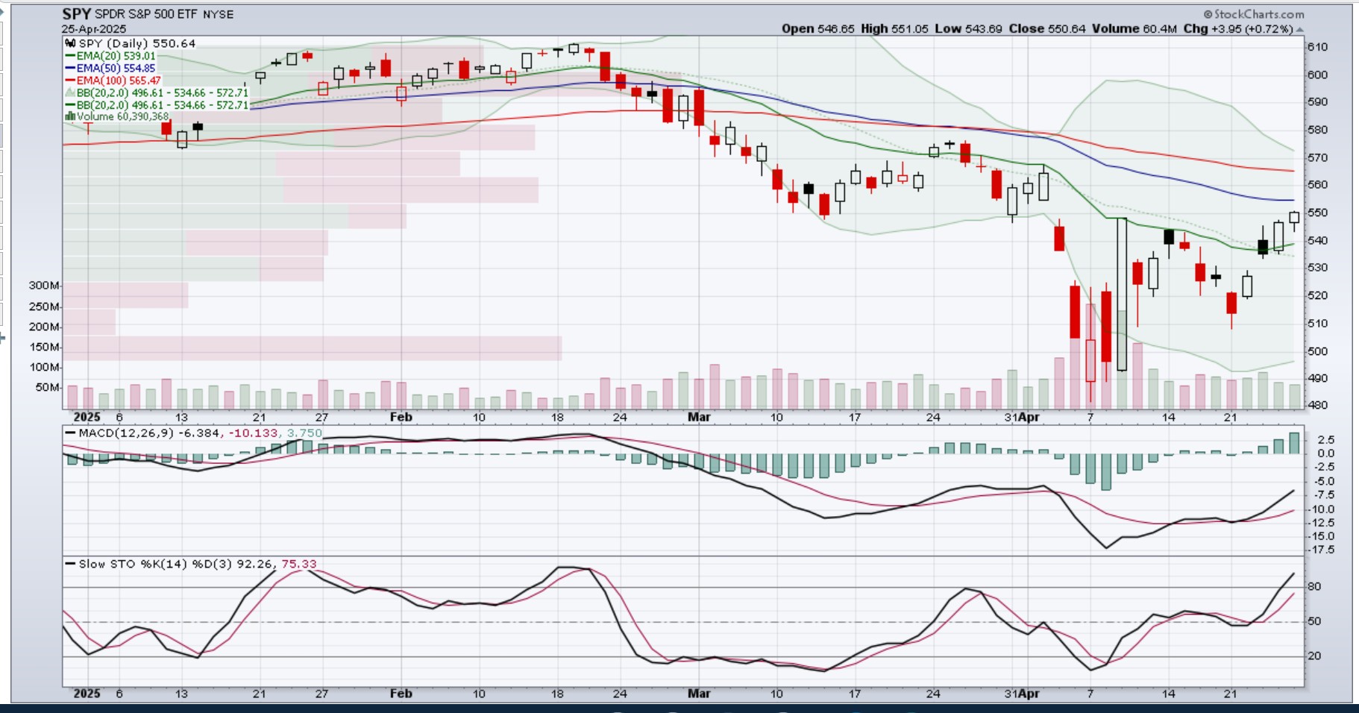Screen dimensions: 1359x713
Task: Click the red line marker beside EMA(100)
Action: (70, 81)
